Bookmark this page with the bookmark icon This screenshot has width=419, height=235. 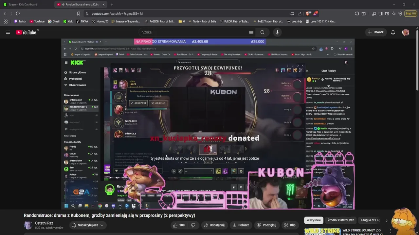[x=78, y=13]
